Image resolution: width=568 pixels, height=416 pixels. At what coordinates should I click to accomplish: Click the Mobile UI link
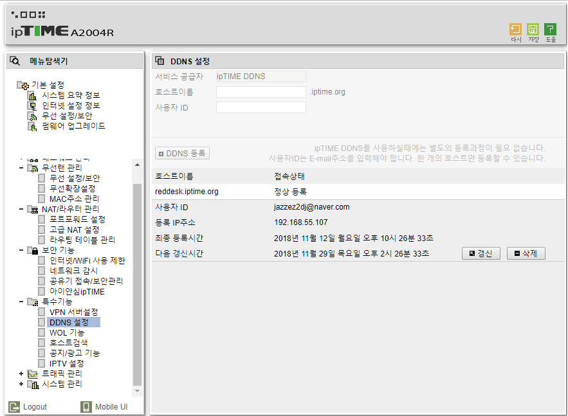111,407
